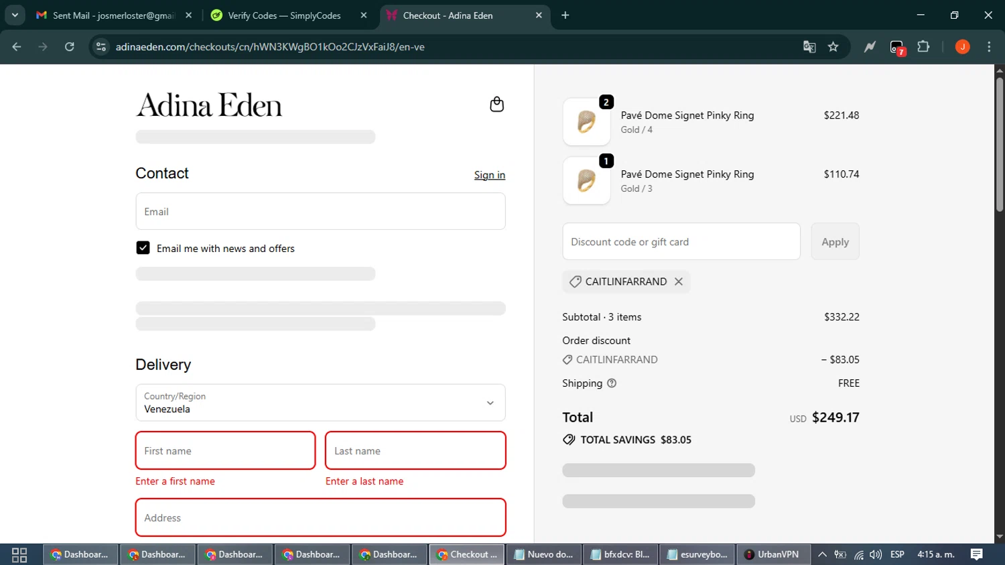Open the Chrome profile avatar J
Screen dimensions: 1005x565
(962, 47)
